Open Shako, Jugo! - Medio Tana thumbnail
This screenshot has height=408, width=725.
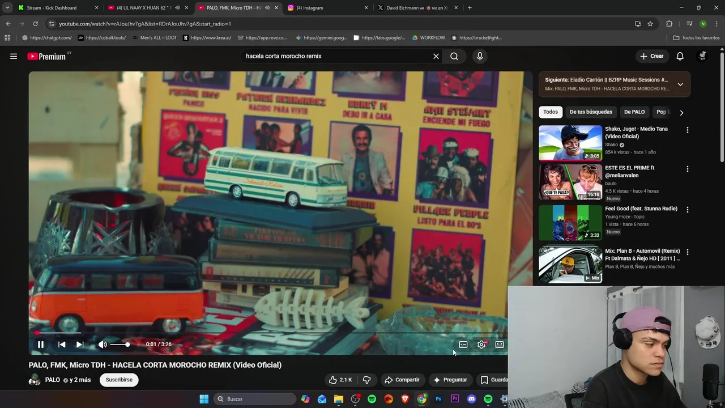570,143
